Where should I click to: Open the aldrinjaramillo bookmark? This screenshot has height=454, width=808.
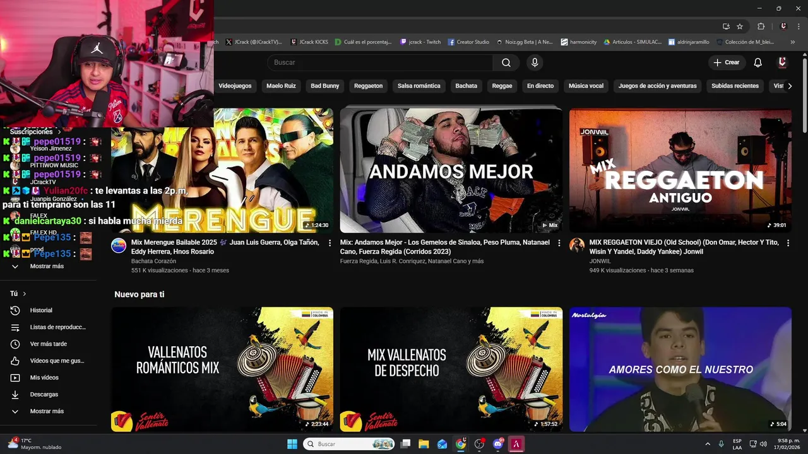pos(689,42)
